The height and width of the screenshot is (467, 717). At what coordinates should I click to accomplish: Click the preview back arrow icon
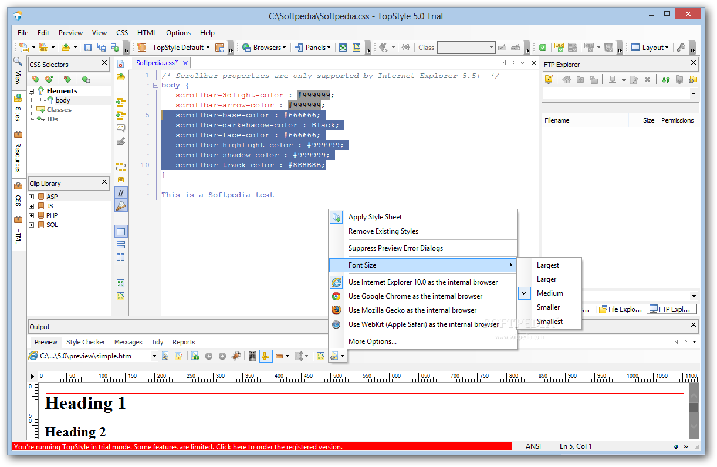[x=208, y=356]
